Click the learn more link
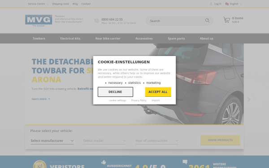The width and height of the screenshot is (269, 168). point(41,99)
